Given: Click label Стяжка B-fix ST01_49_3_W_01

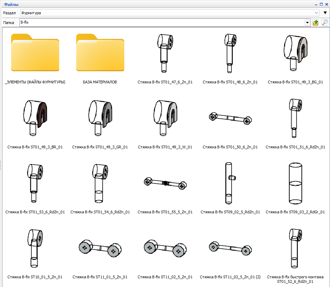Looking at the screenshot, I should (x=165, y=147).
